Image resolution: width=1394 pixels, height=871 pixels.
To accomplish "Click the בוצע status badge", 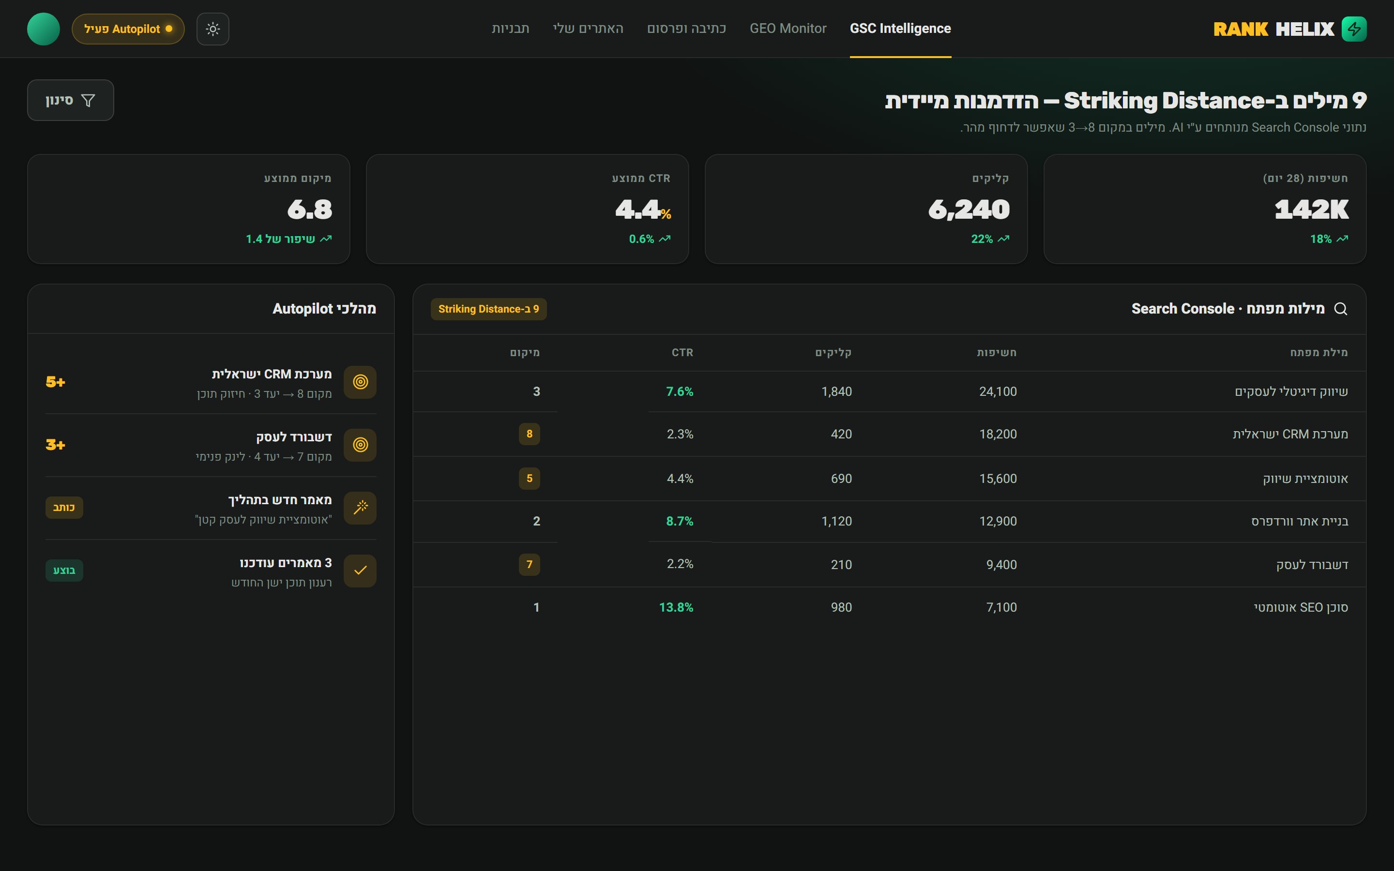I will pos(64,571).
